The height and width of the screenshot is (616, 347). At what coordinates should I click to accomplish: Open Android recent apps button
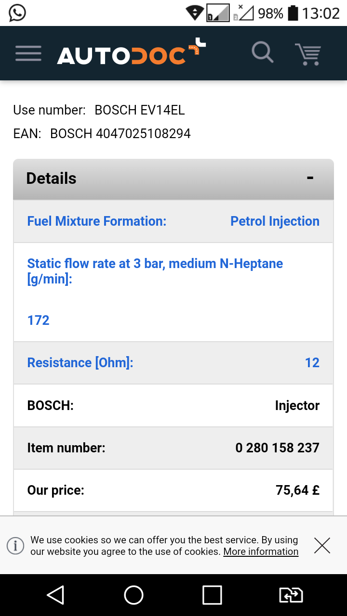pyautogui.click(x=212, y=595)
